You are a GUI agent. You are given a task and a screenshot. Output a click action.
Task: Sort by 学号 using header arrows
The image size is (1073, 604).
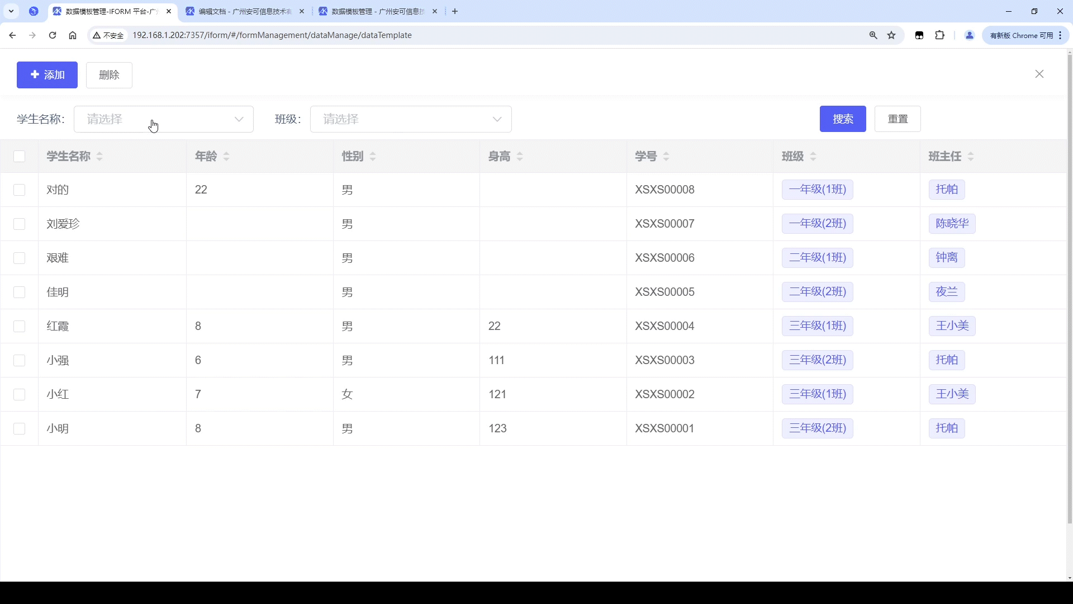666,157
